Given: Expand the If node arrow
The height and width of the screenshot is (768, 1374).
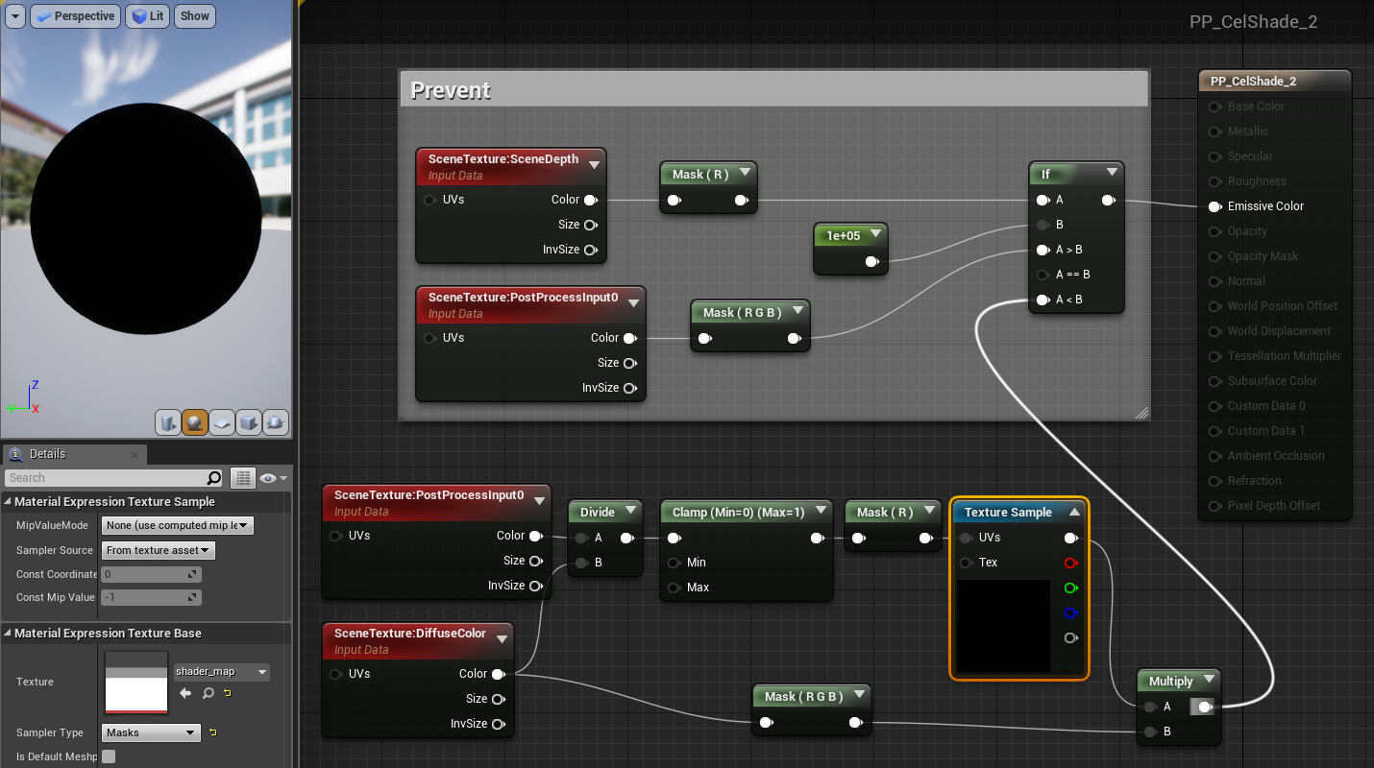Looking at the screenshot, I should click(x=1112, y=173).
